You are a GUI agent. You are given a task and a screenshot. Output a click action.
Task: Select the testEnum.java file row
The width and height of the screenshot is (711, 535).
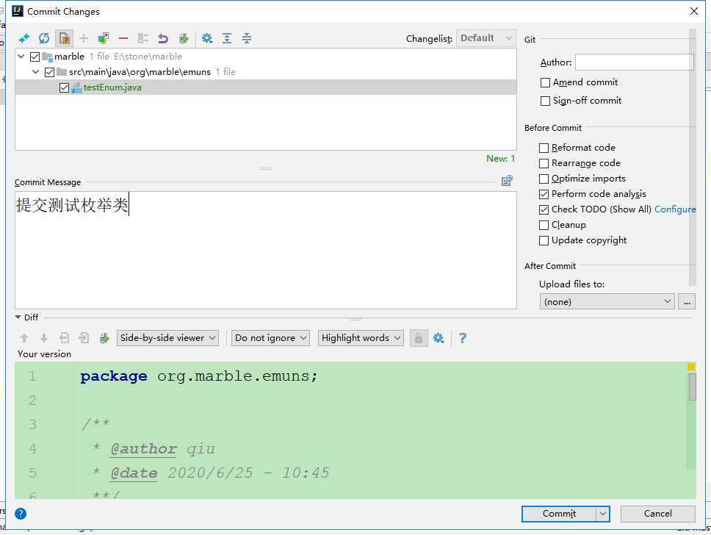[266, 87]
